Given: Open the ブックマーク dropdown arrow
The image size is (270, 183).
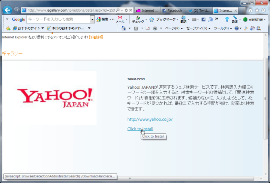Looking at the screenshot, I should click(x=177, y=19).
